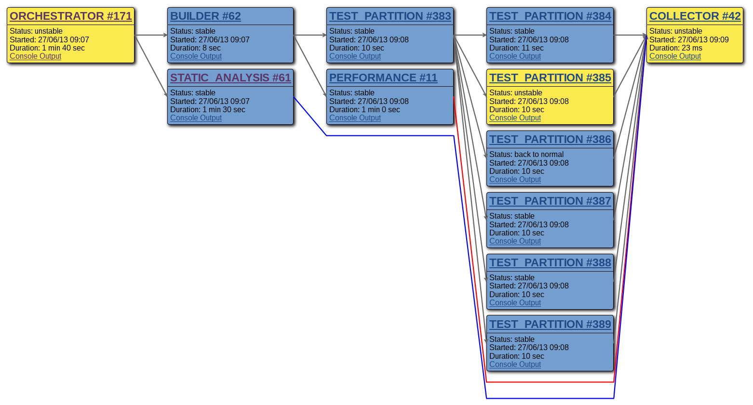
Task: View Console Output of STATIC ANALYSIS #61
Action: click(196, 118)
